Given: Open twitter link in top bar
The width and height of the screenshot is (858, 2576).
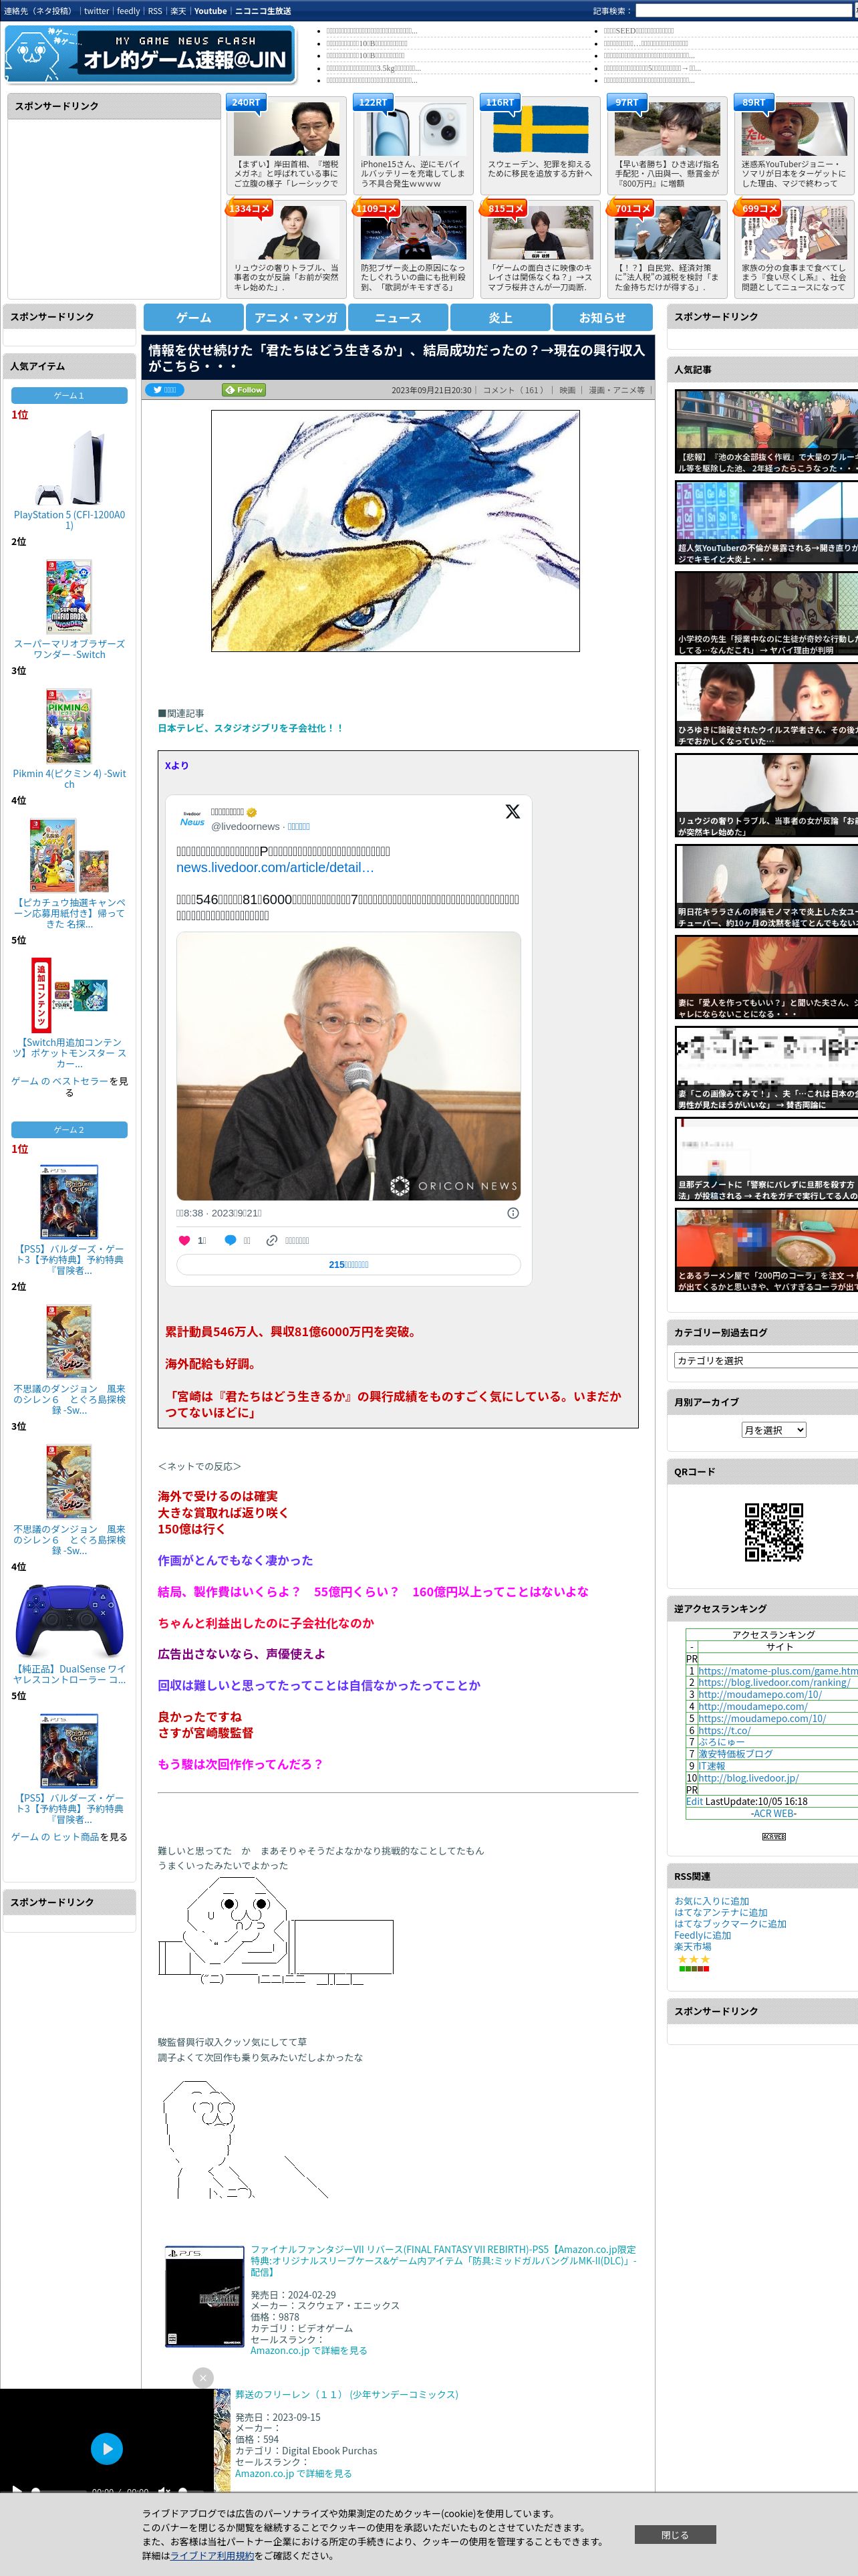Looking at the screenshot, I should 96,11.
